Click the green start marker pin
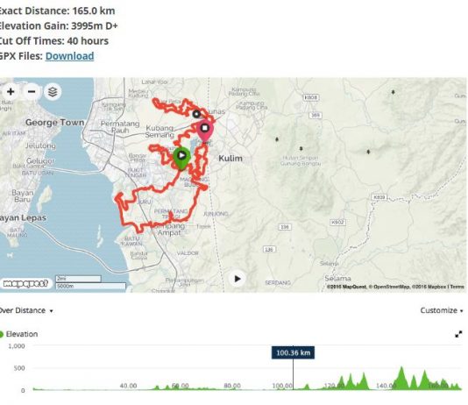 click(181, 158)
